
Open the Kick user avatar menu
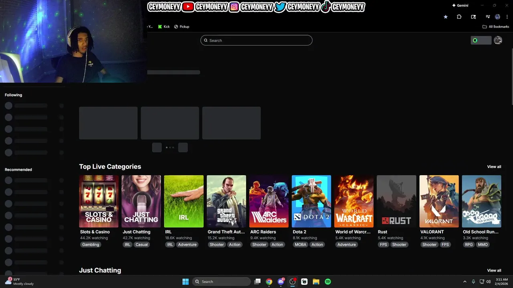(x=498, y=40)
